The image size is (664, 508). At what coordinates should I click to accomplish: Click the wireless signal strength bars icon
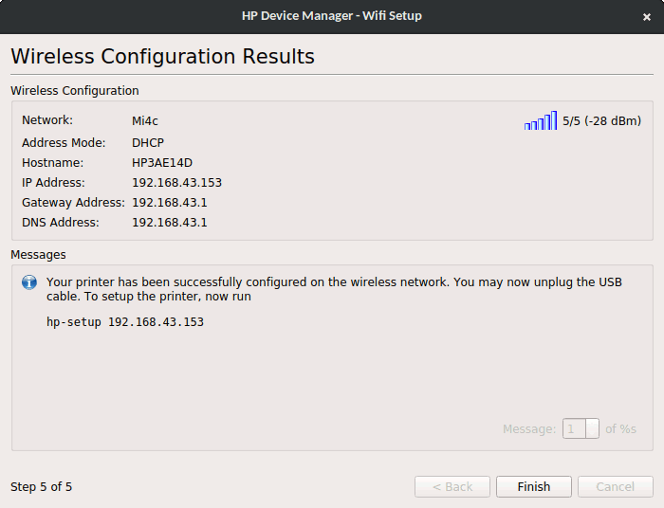tap(541, 120)
